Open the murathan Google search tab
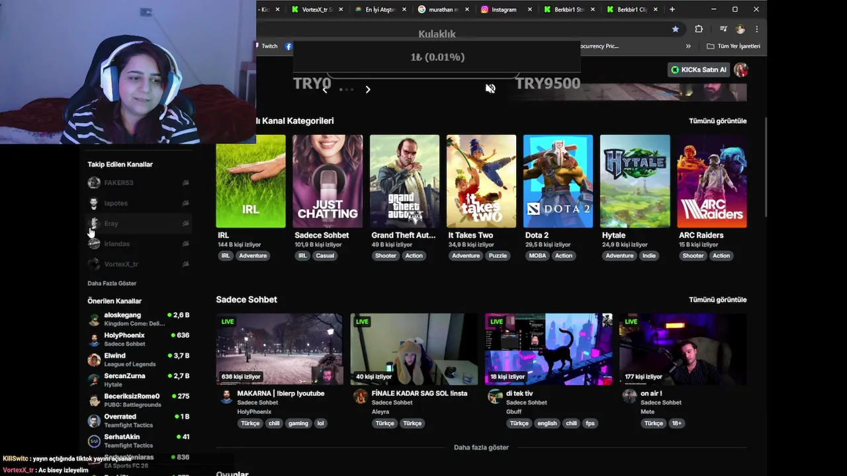This screenshot has width=847, height=476. click(x=443, y=9)
